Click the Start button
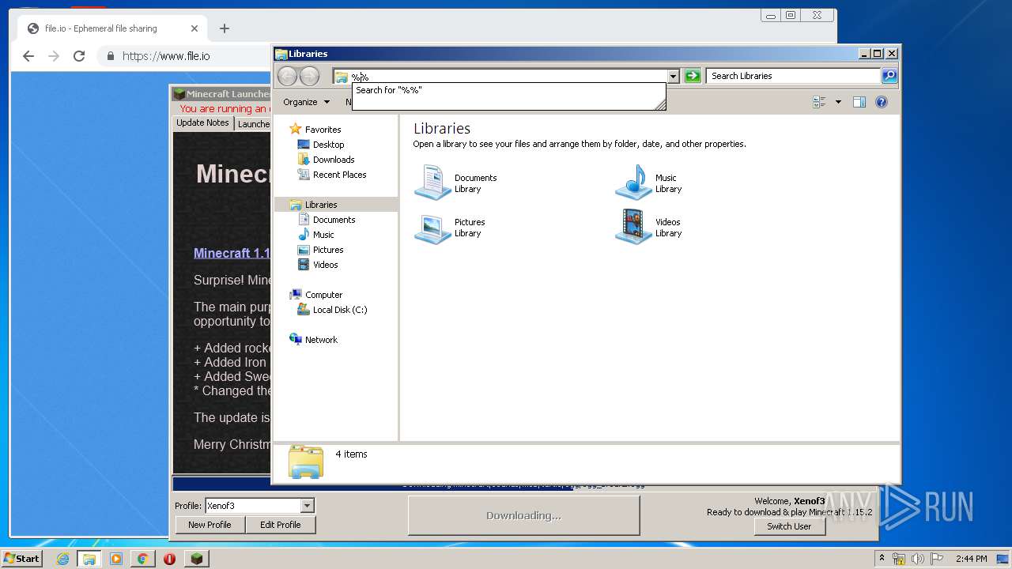Screen dimensions: 1012x569 pos(22,559)
